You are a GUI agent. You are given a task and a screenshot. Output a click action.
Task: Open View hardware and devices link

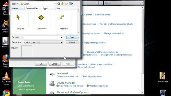pos(71,86)
